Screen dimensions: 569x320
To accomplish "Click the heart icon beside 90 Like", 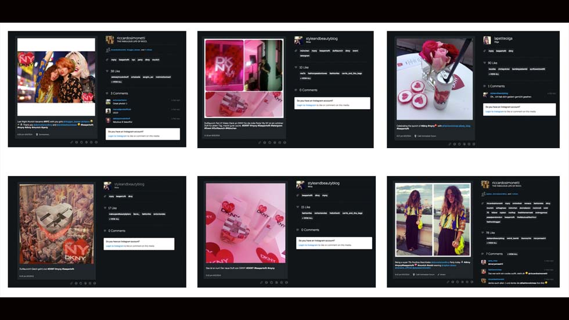I will coord(484,63).
